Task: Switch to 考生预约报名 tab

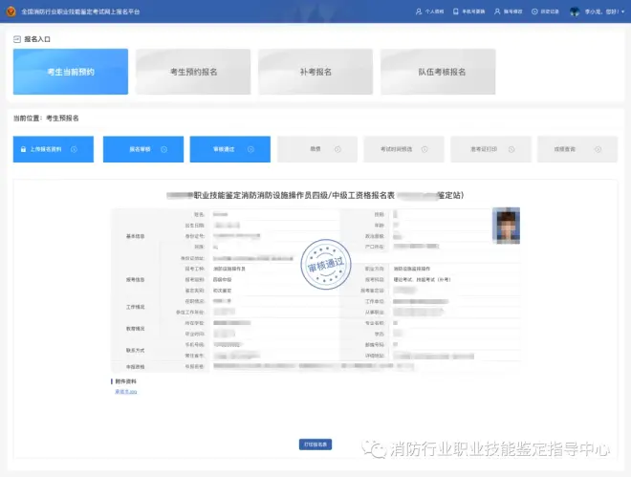Action: click(x=193, y=72)
